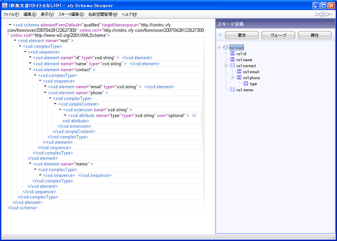
Task: Collapse the ns1:contact tree node
Action: [226, 66]
